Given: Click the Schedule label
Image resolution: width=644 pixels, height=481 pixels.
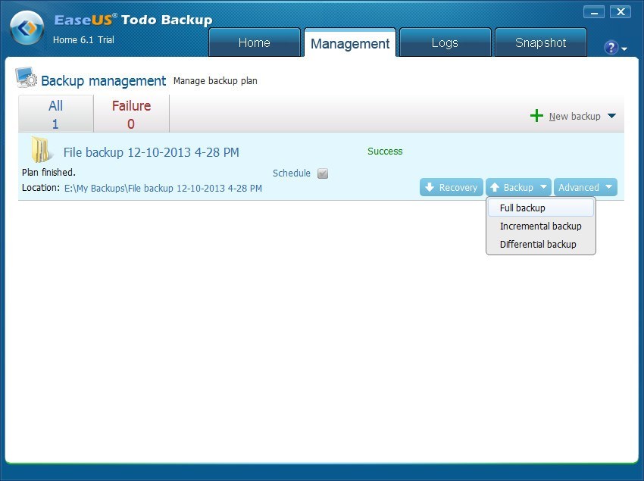Looking at the screenshot, I should coord(292,173).
